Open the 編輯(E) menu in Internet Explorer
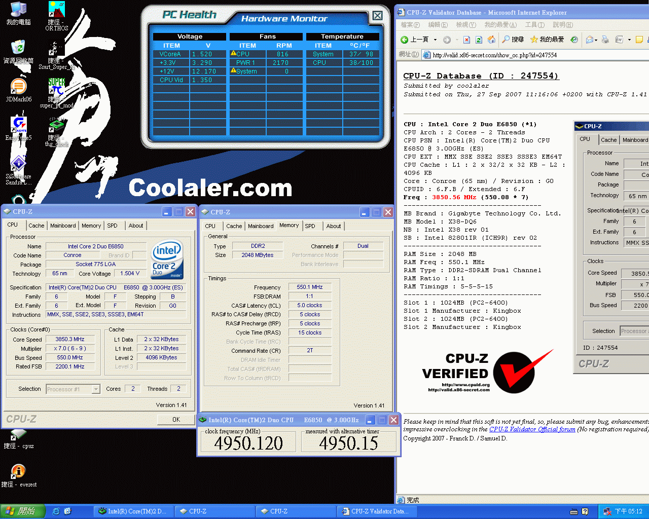Screen dimensions: 649x519 (438, 25)
